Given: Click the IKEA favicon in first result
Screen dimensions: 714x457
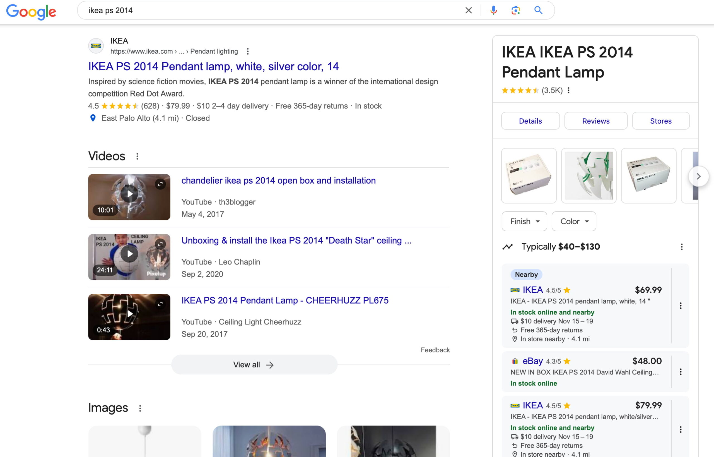Looking at the screenshot, I should [96, 46].
